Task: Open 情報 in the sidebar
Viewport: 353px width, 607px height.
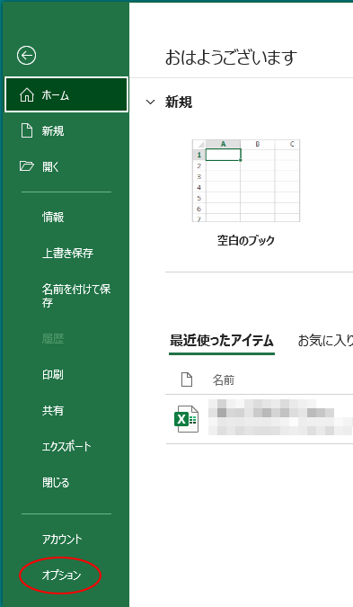Action: coord(53,217)
